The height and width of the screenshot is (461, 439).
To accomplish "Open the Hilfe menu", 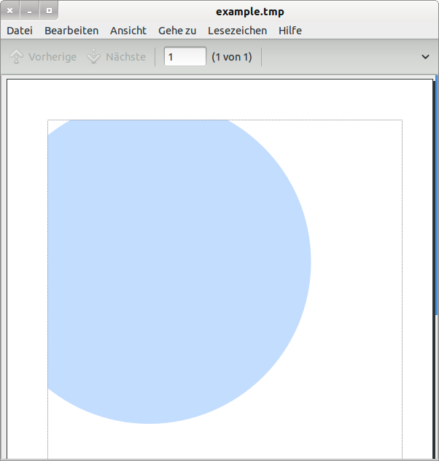I will click(290, 31).
